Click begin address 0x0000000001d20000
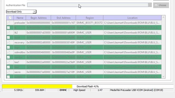 [39, 33]
